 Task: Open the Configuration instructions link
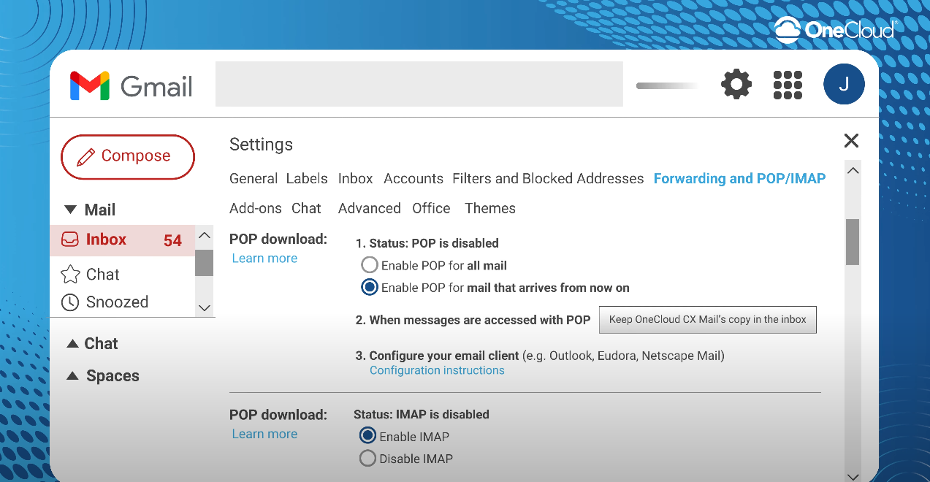coord(437,370)
